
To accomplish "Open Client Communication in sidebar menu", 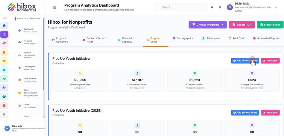I will pyautogui.click(x=28, y=93).
